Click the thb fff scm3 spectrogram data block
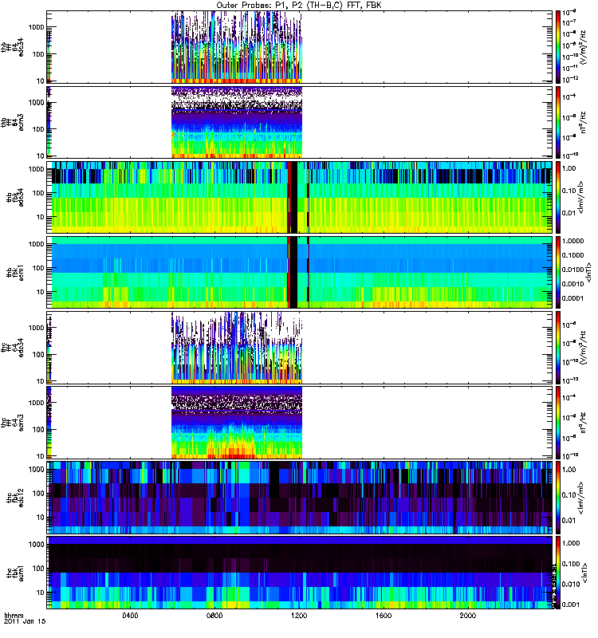This screenshot has width=598, height=638. [x=237, y=122]
